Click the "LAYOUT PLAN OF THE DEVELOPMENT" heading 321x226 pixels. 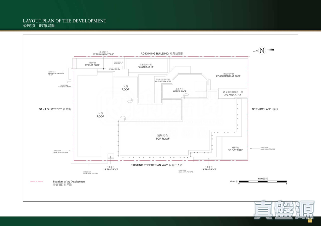[x=64, y=21]
